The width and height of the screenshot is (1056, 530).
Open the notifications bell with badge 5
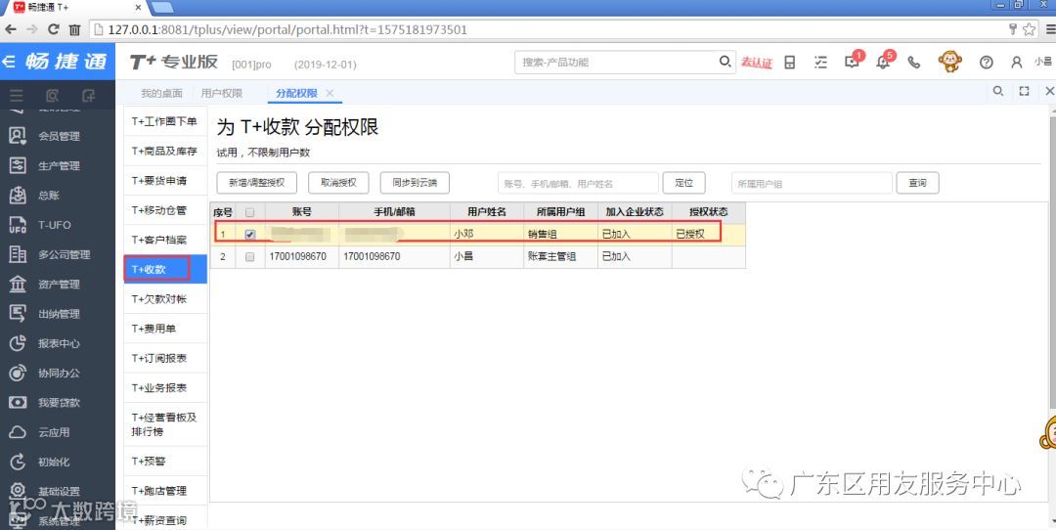tap(884, 62)
